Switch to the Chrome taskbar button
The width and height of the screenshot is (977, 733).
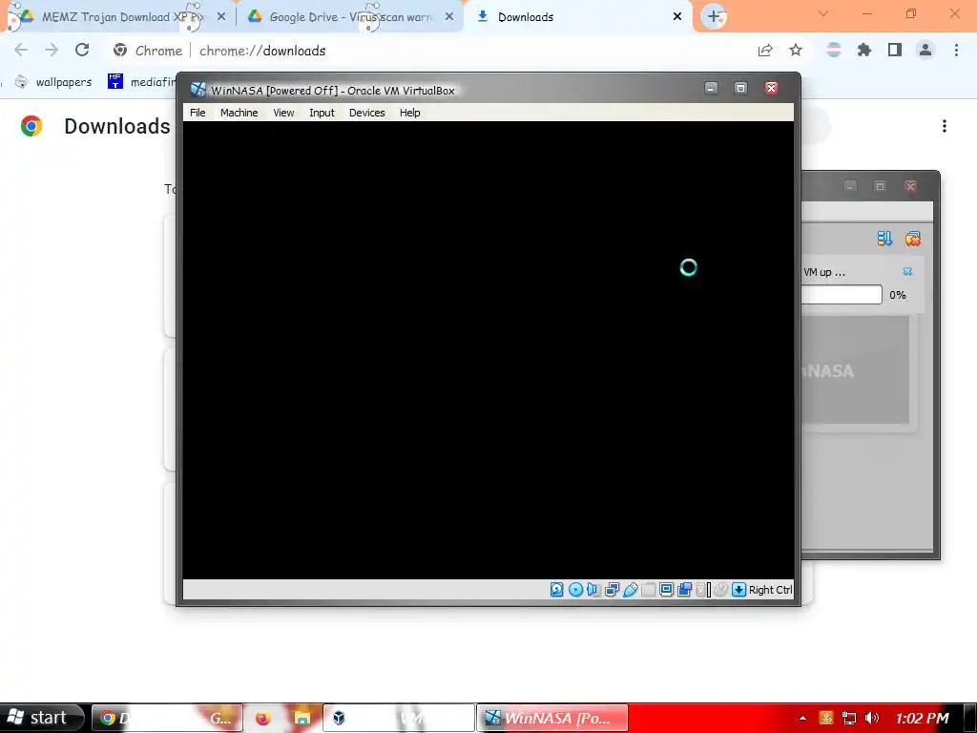(x=167, y=718)
